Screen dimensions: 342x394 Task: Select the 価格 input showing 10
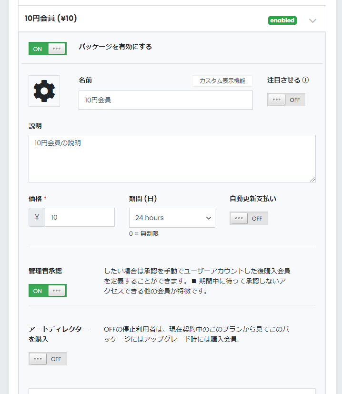[x=80, y=217]
